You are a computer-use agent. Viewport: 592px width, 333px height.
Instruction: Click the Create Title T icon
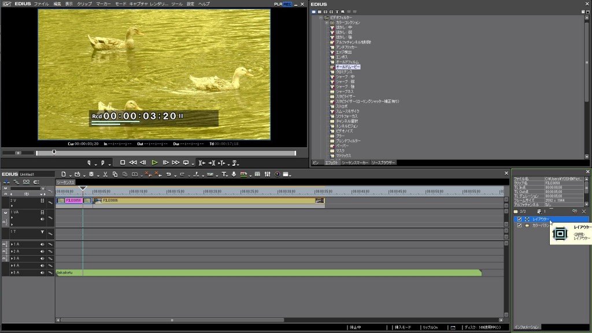point(224,174)
